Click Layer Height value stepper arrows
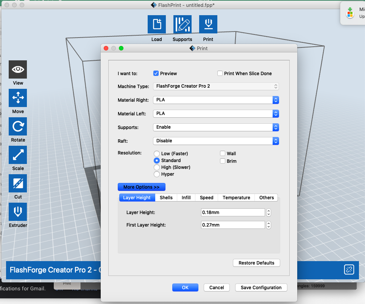Image resolution: width=365 pixels, height=304 pixels. (268, 212)
